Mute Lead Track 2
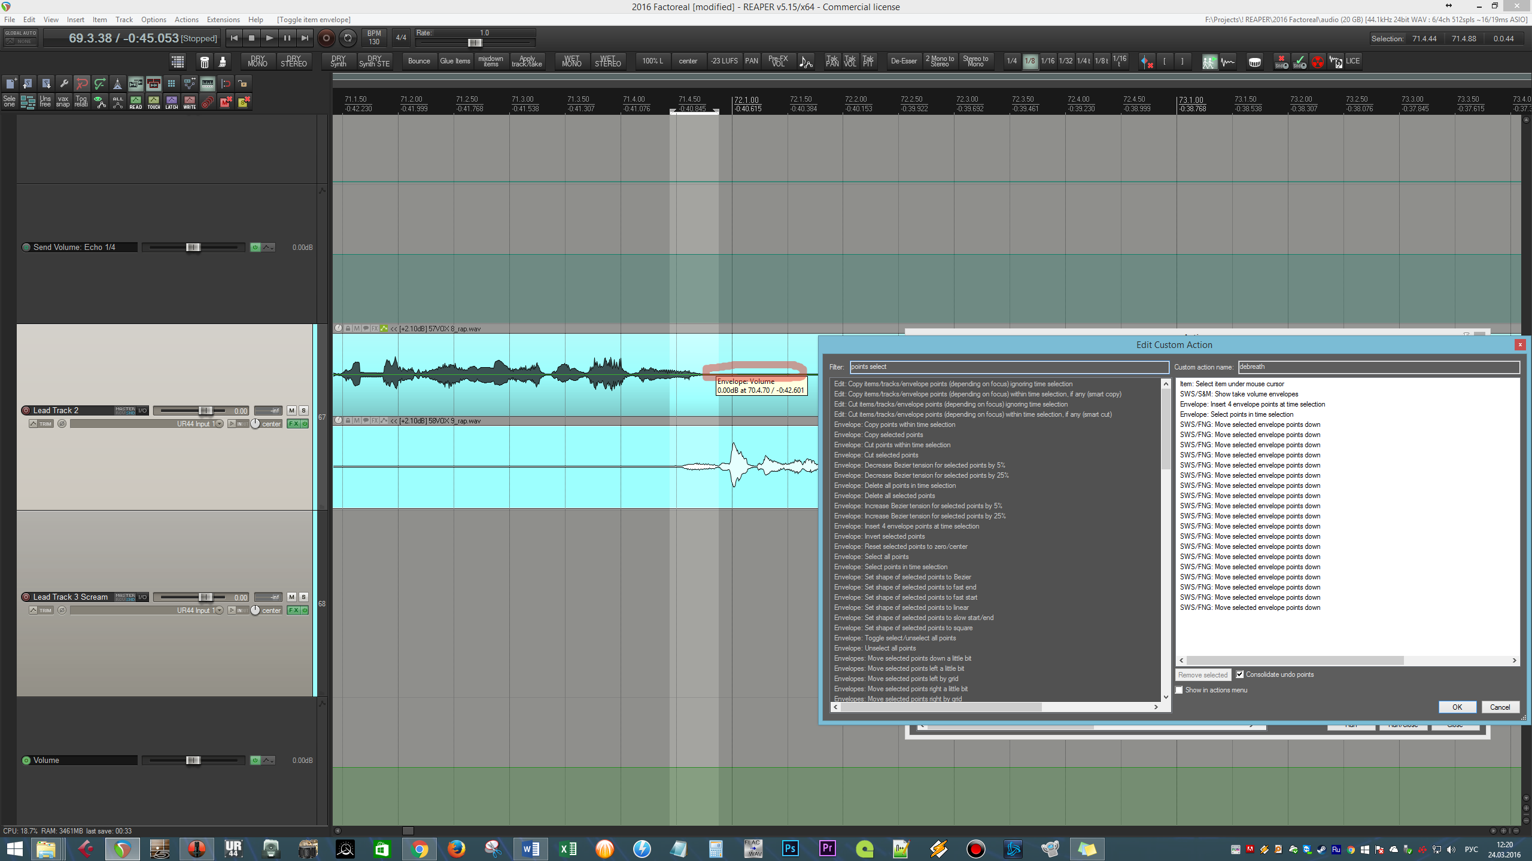1532x861 pixels. pos(291,411)
